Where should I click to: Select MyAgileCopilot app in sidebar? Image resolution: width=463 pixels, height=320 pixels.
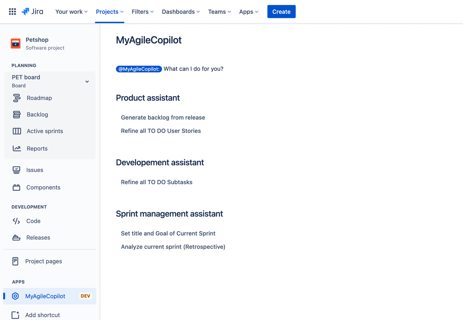pyautogui.click(x=50, y=296)
